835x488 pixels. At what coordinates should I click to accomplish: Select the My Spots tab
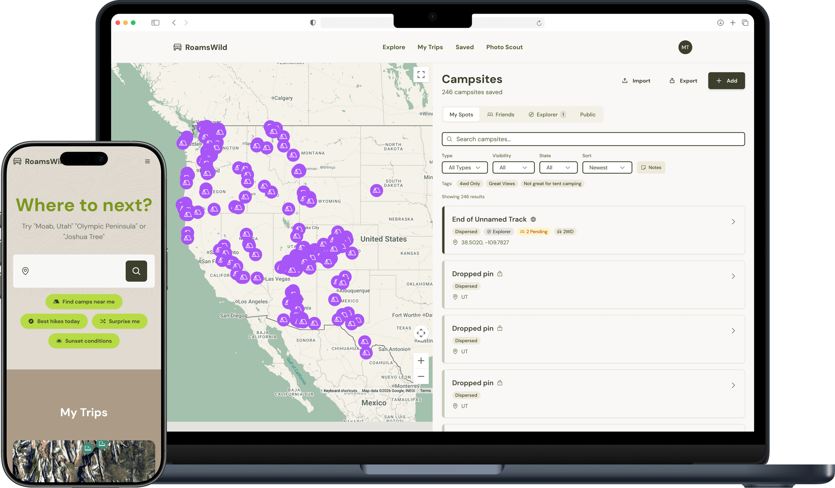461,114
